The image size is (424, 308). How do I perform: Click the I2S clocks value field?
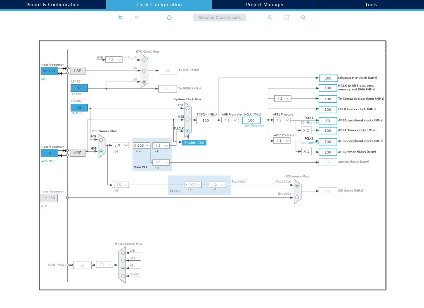[x=328, y=191]
